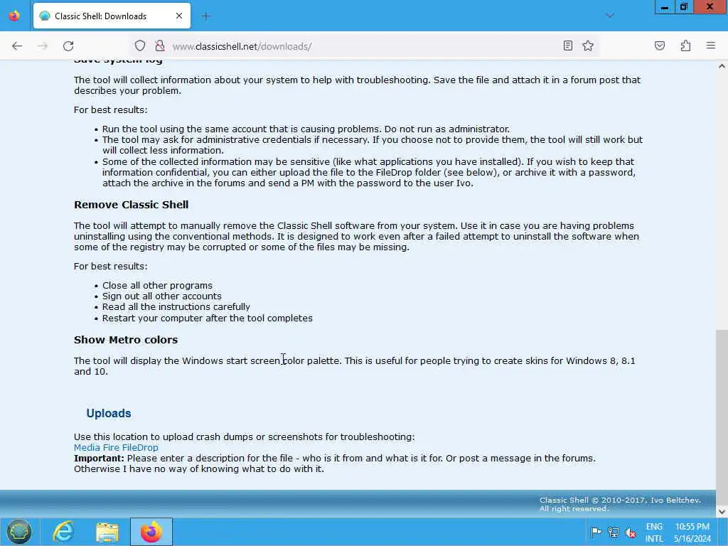
Task: Click 'Read all the instructions carefully' bullet
Action: [x=176, y=307]
